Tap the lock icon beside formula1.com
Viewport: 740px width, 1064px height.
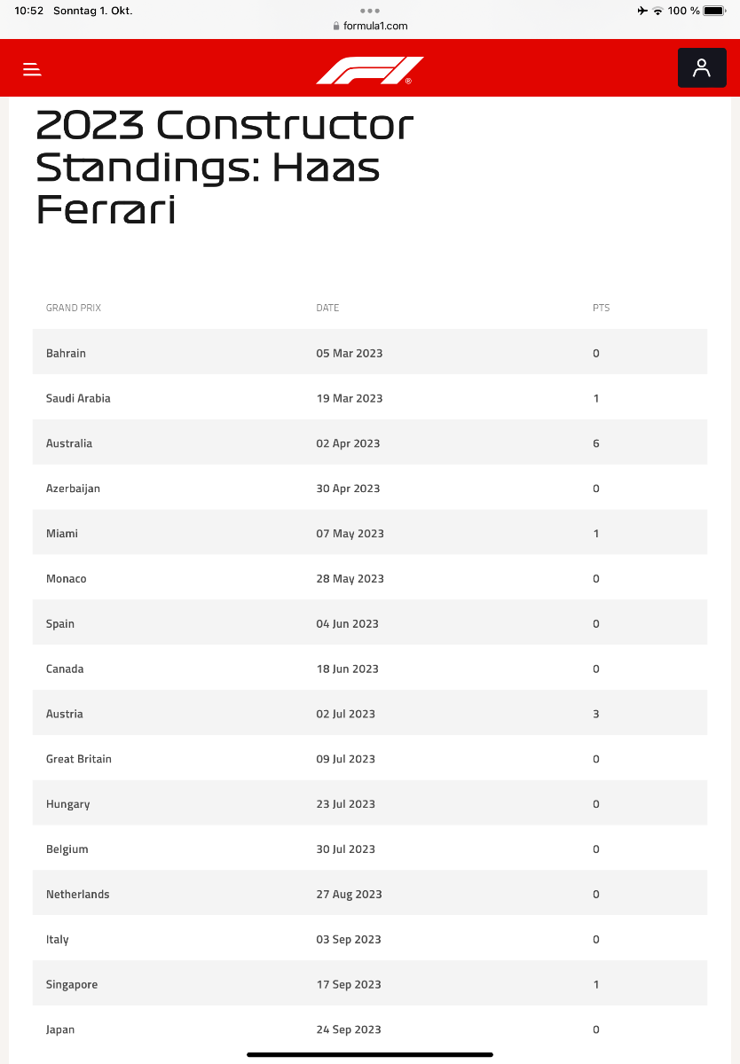click(336, 27)
